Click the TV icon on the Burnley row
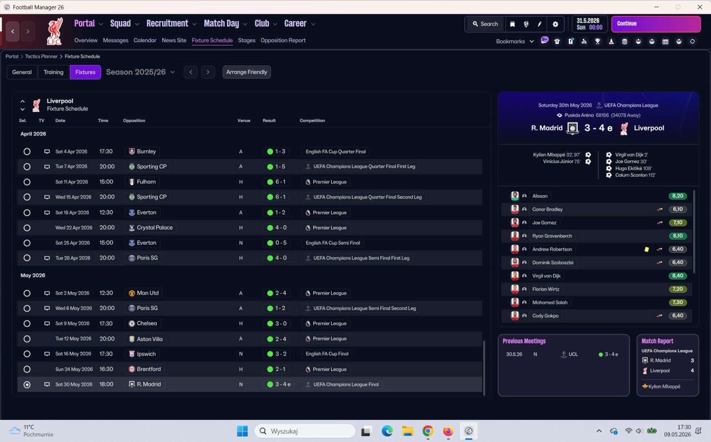The image size is (711, 442). [x=47, y=151]
